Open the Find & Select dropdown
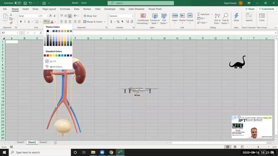This screenshot has height=156, width=278. [x=225, y=19]
